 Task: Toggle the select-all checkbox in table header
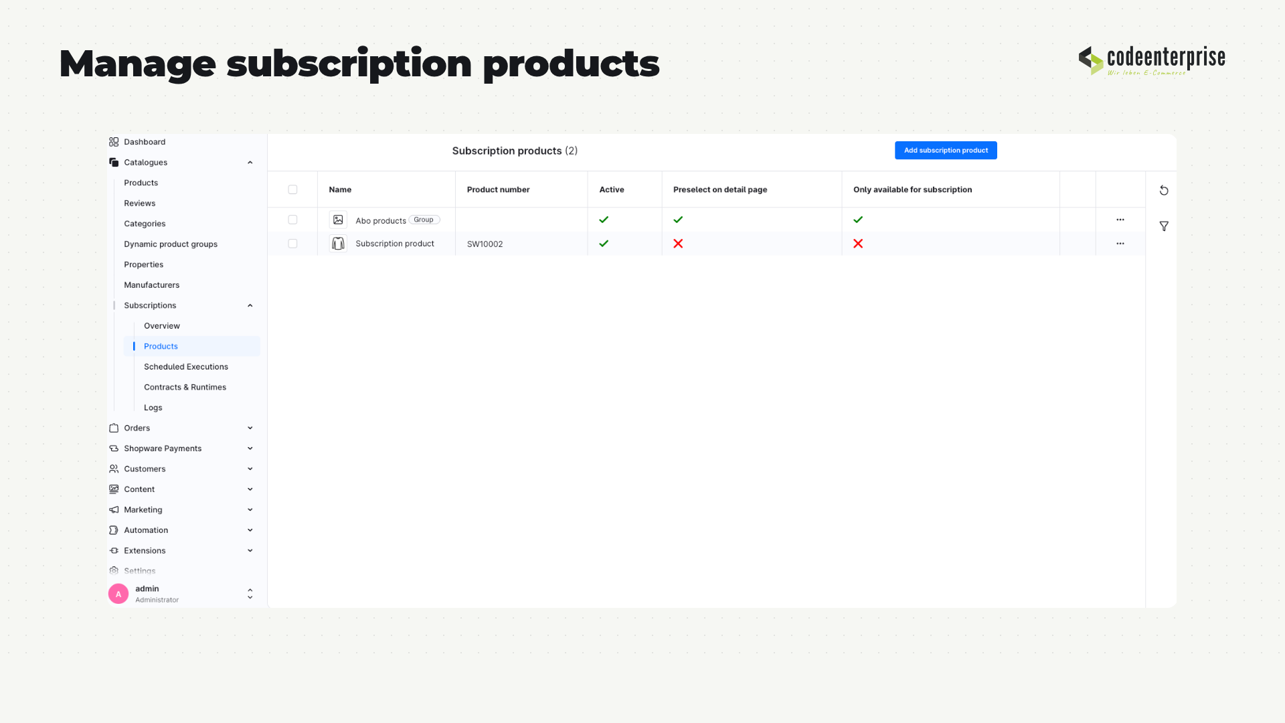point(292,189)
